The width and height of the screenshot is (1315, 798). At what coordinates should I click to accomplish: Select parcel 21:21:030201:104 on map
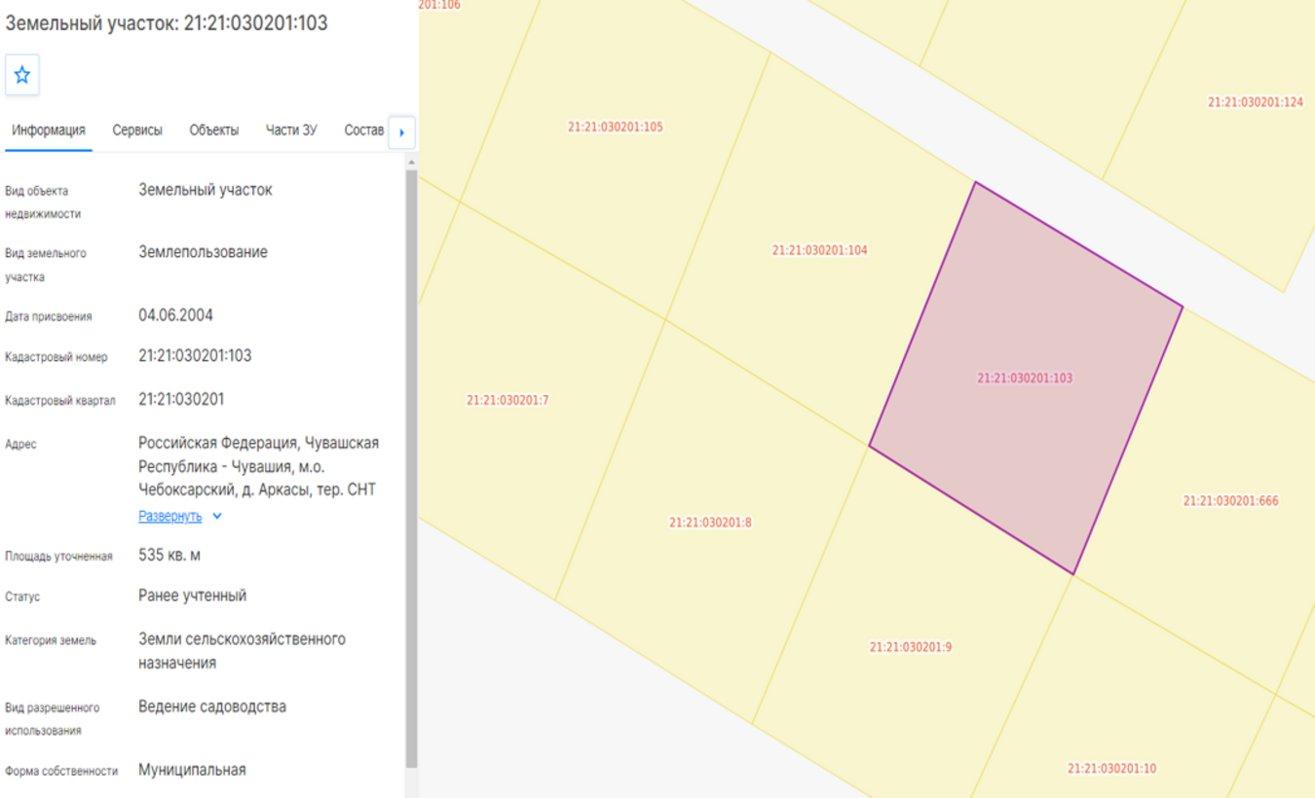(x=819, y=250)
